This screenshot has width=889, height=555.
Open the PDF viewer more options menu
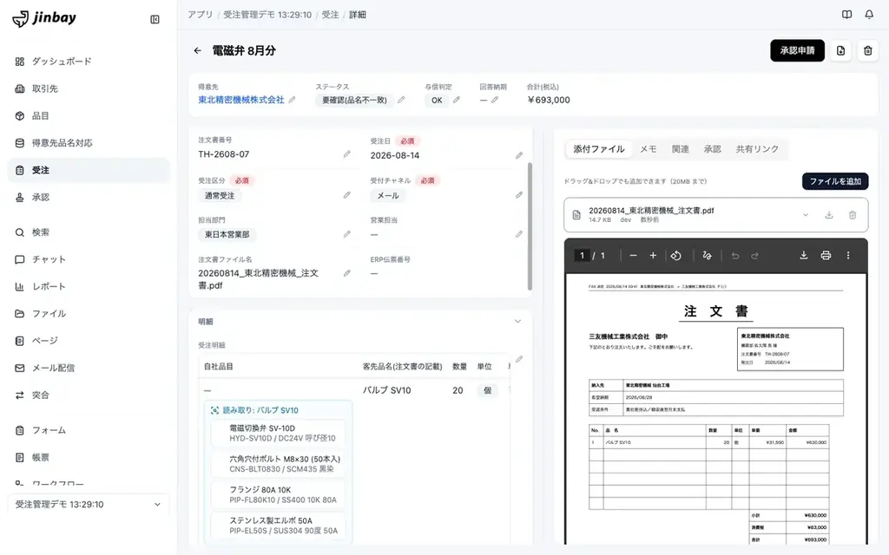click(848, 256)
